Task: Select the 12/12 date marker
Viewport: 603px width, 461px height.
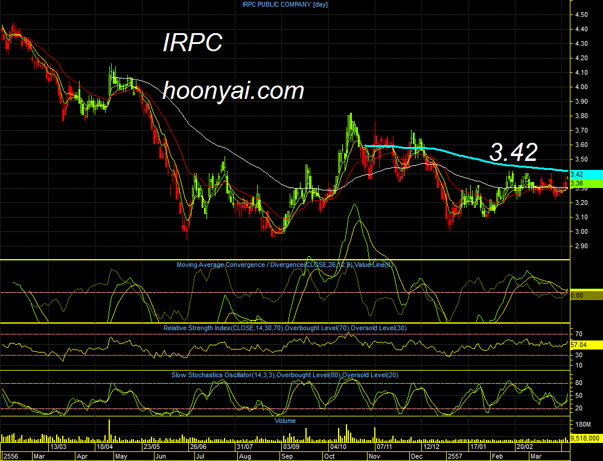Action: pyautogui.click(x=432, y=447)
